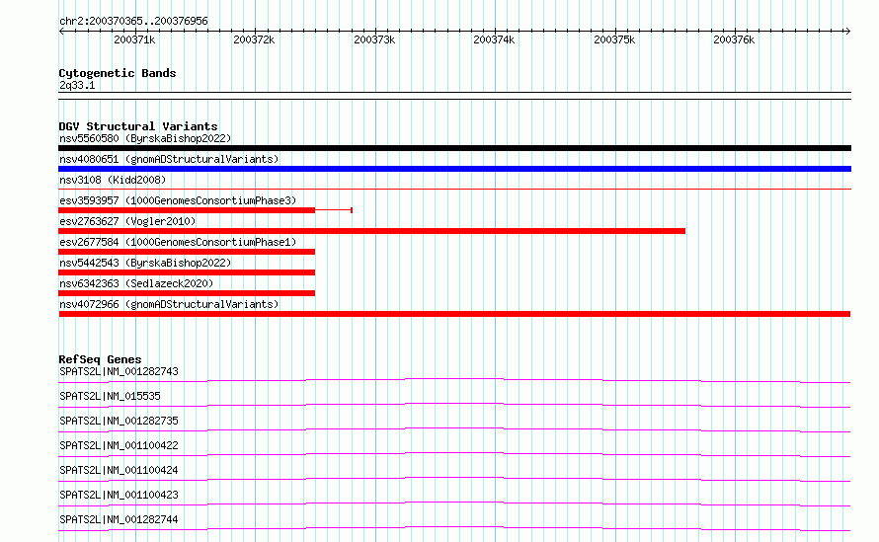Select the chr2:200370365..200376956 region label
Image resolution: width=879 pixels, height=542 pixels.
[133, 21]
